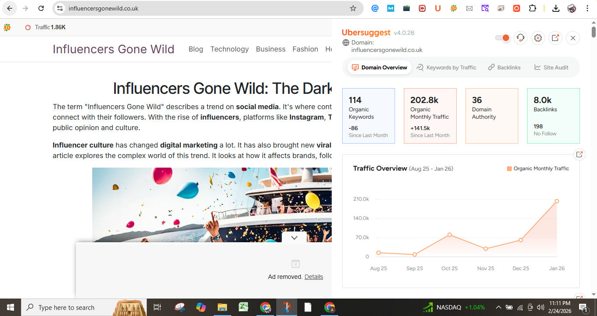Click the Organic Keywords 114 card
This screenshot has height=316, width=597.
click(368, 116)
